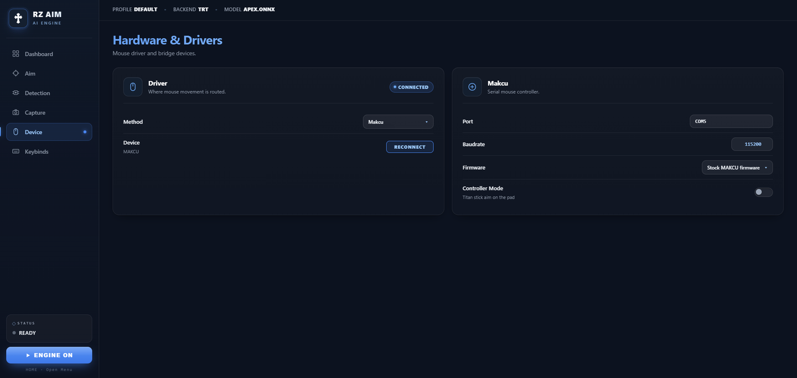
Task: Toggle the Controller Mode switch
Action: [763, 192]
